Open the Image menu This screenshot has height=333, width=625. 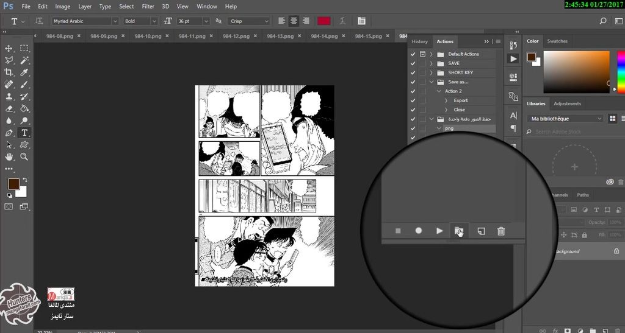pos(63,6)
